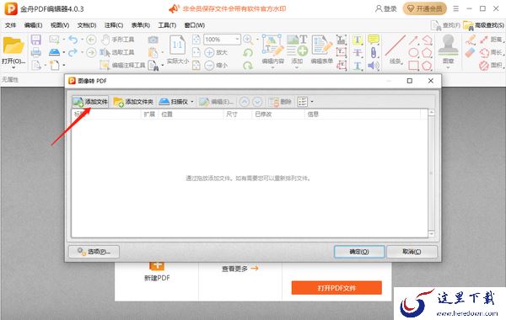Click the list view mode icon in the dialog
This screenshot has height=320, width=506.
coord(303,102)
